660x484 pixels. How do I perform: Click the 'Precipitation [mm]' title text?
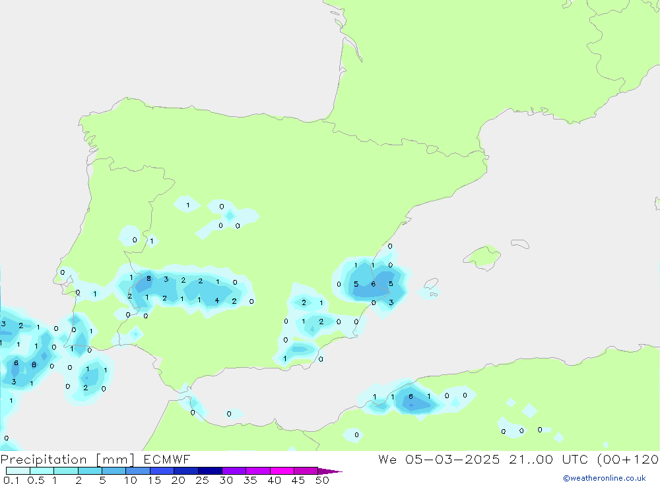(67, 460)
